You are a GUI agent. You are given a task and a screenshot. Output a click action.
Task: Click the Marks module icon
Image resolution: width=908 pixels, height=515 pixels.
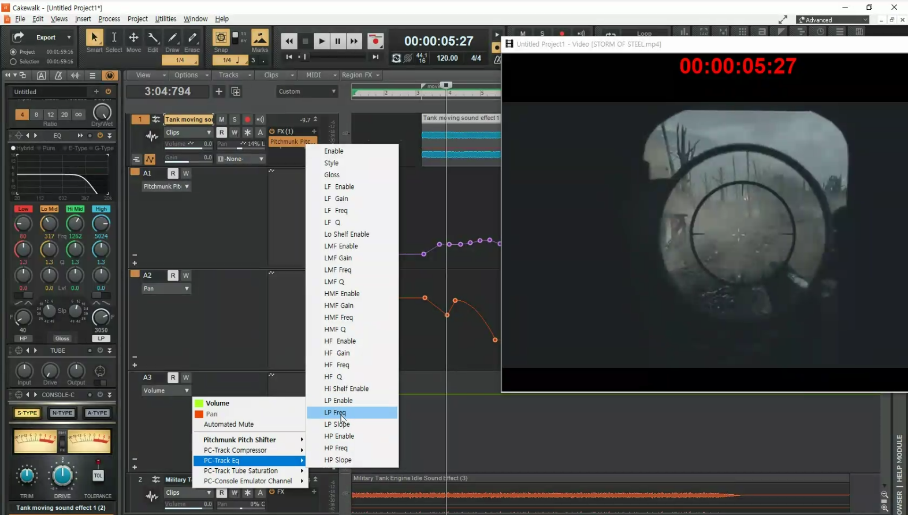tap(260, 38)
